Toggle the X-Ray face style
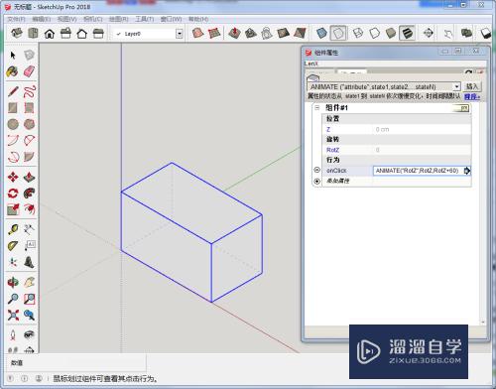 [x=321, y=33]
